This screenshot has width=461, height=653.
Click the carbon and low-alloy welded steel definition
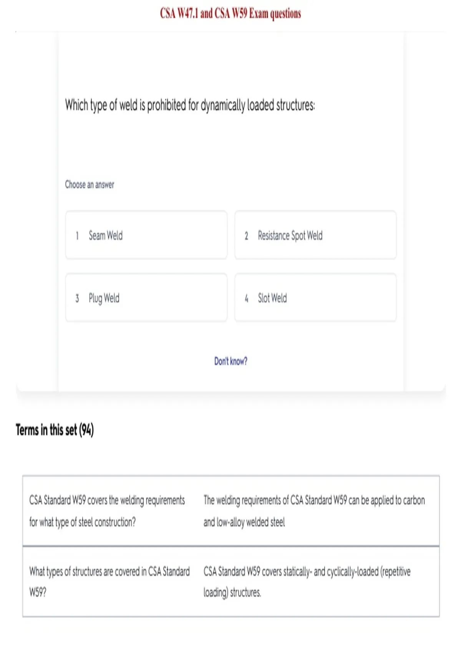[314, 511]
